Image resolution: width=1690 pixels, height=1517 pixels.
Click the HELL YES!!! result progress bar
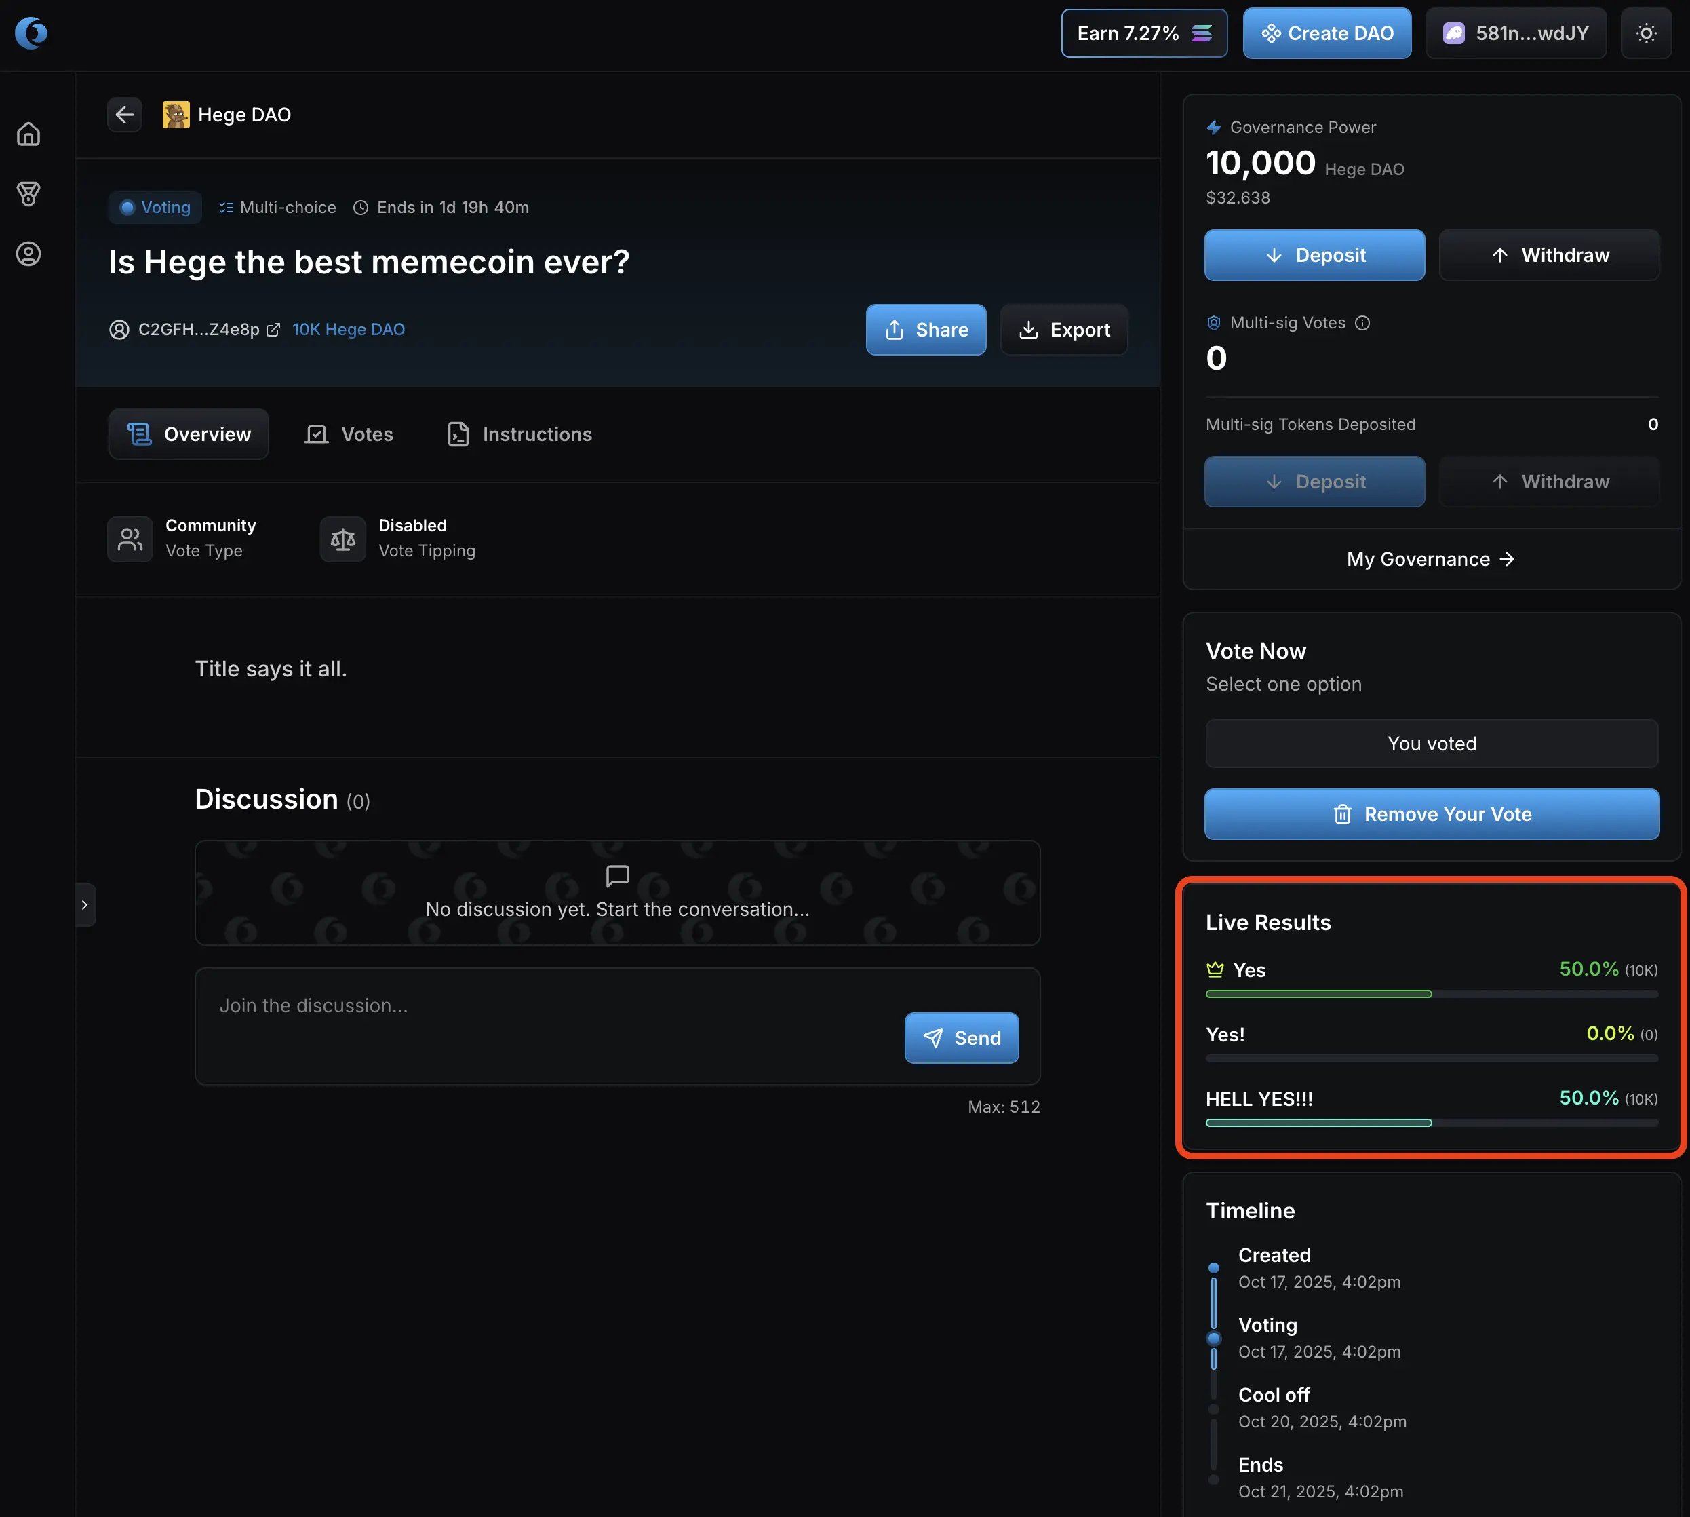pos(1431,1123)
